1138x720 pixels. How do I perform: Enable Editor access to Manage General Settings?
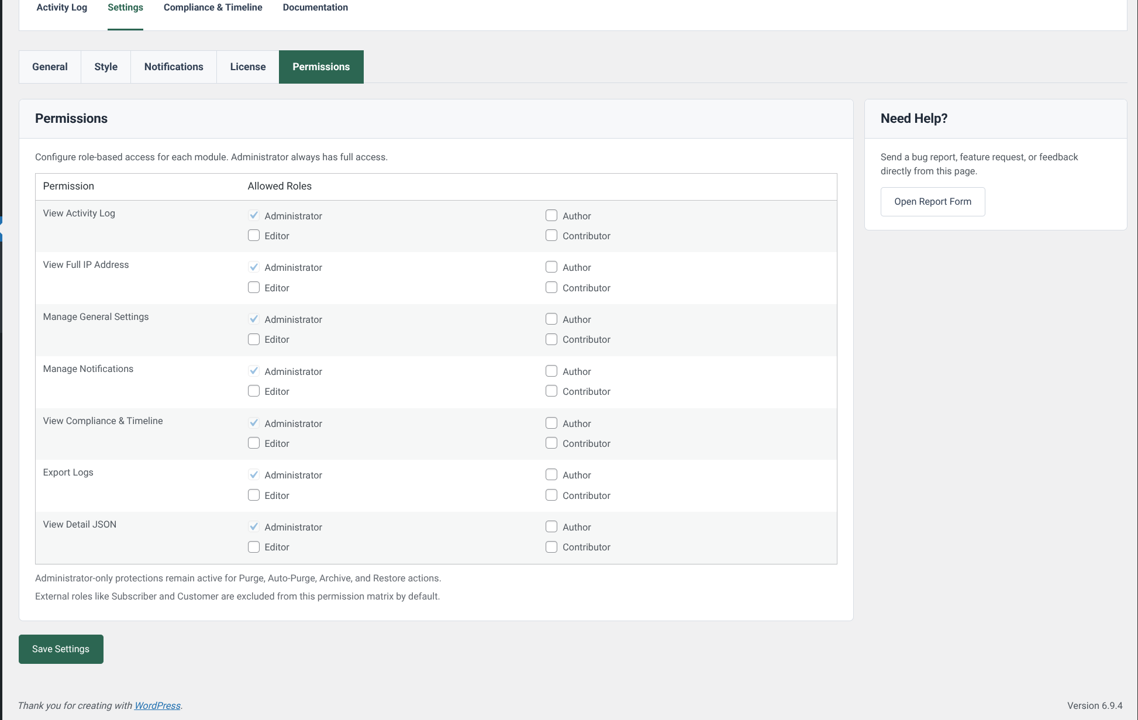click(x=254, y=339)
